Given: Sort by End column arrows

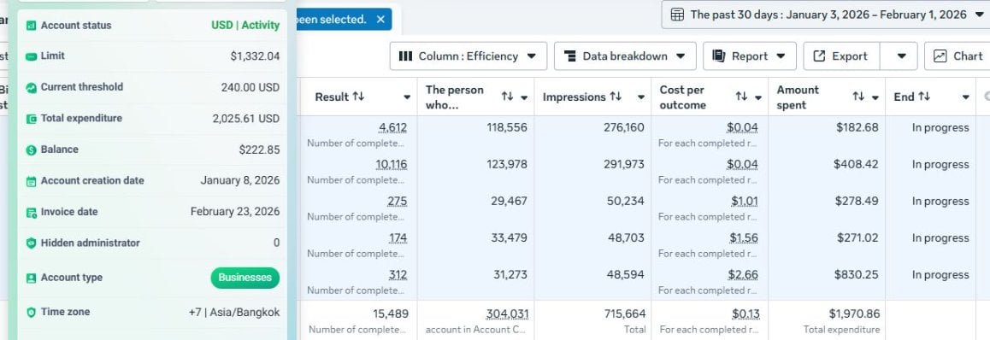Looking at the screenshot, I should click(x=924, y=97).
